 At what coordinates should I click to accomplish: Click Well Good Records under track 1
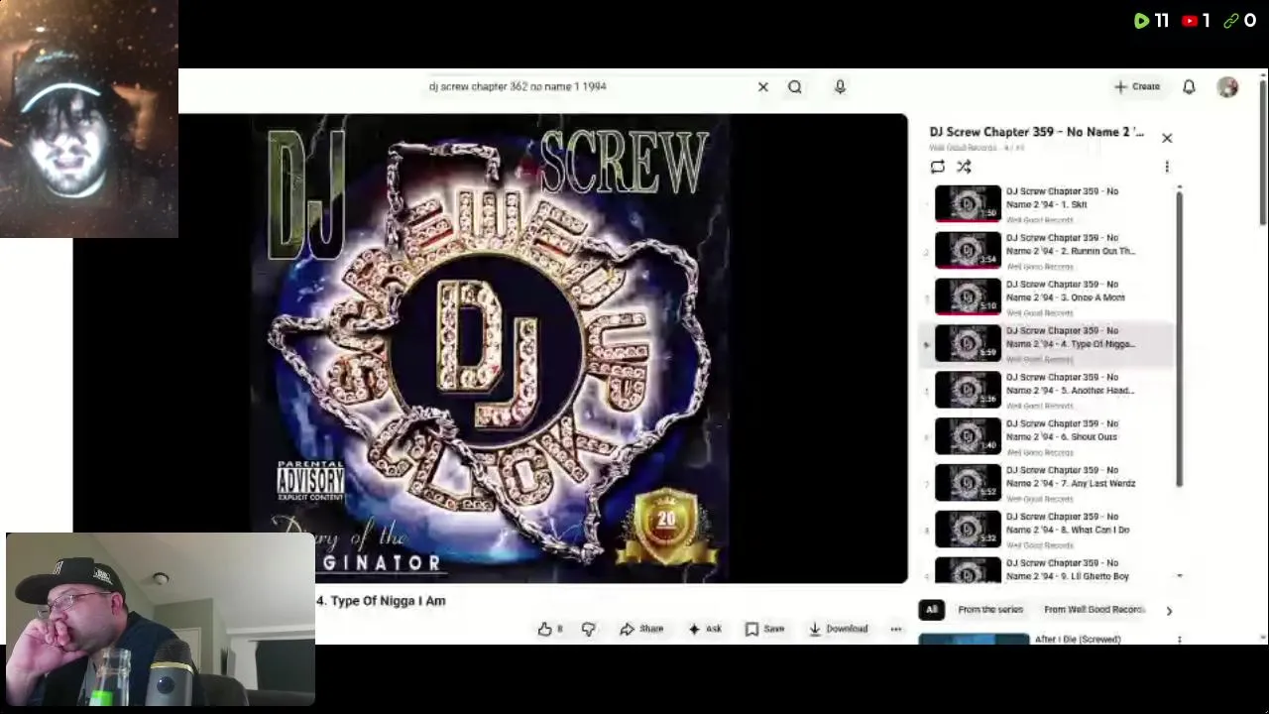(1040, 220)
